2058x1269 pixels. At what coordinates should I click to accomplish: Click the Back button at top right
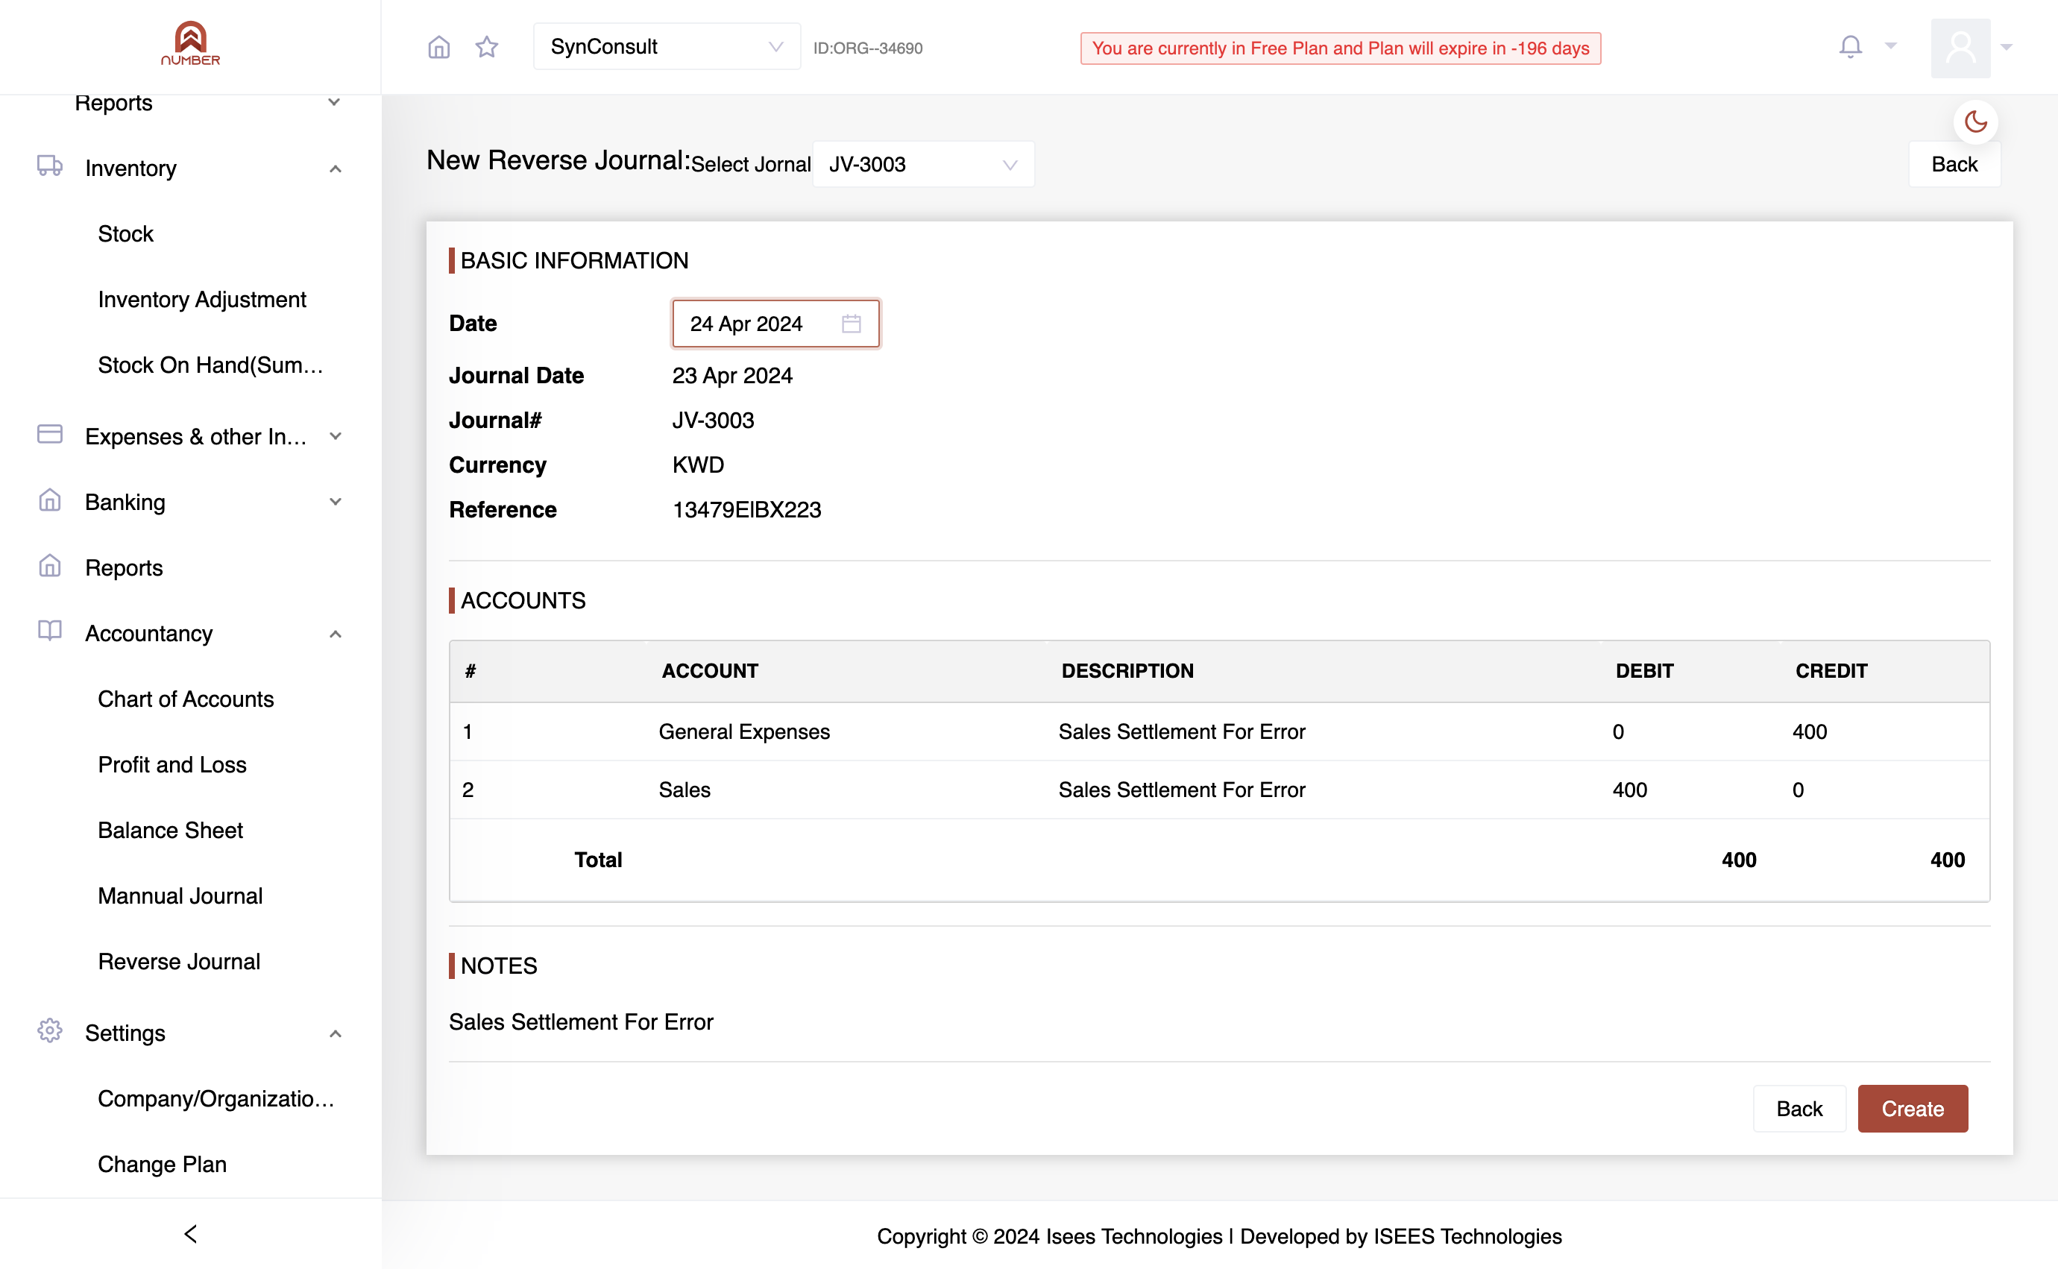1954,165
